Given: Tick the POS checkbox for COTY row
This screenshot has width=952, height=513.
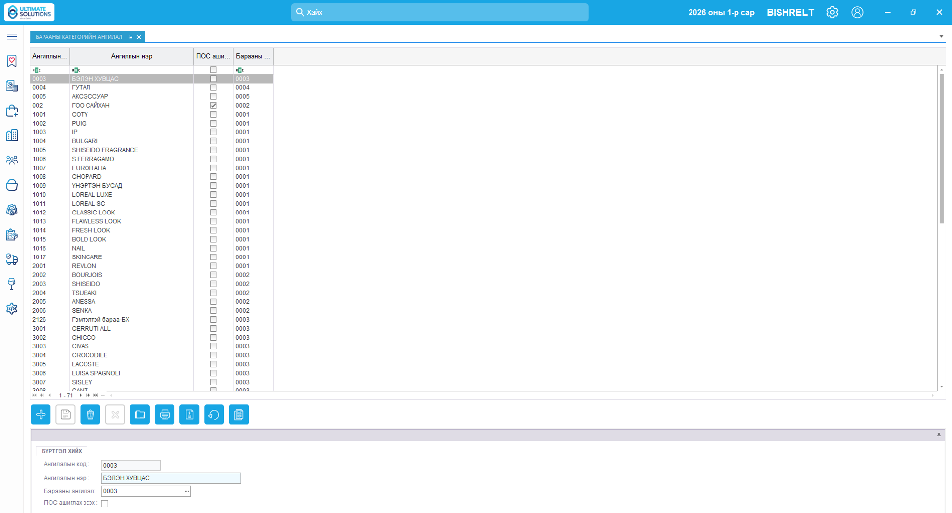Looking at the screenshot, I should [x=214, y=114].
